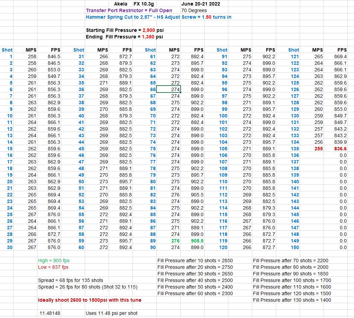Select 'Fill Pressure after 60 shots = 2300'
The height and width of the screenshot is (318, 354).
(195, 293)
